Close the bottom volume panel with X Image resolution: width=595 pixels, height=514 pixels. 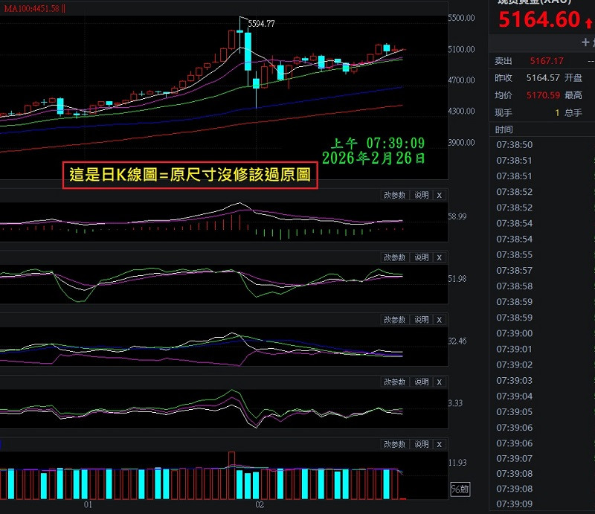click(x=439, y=444)
